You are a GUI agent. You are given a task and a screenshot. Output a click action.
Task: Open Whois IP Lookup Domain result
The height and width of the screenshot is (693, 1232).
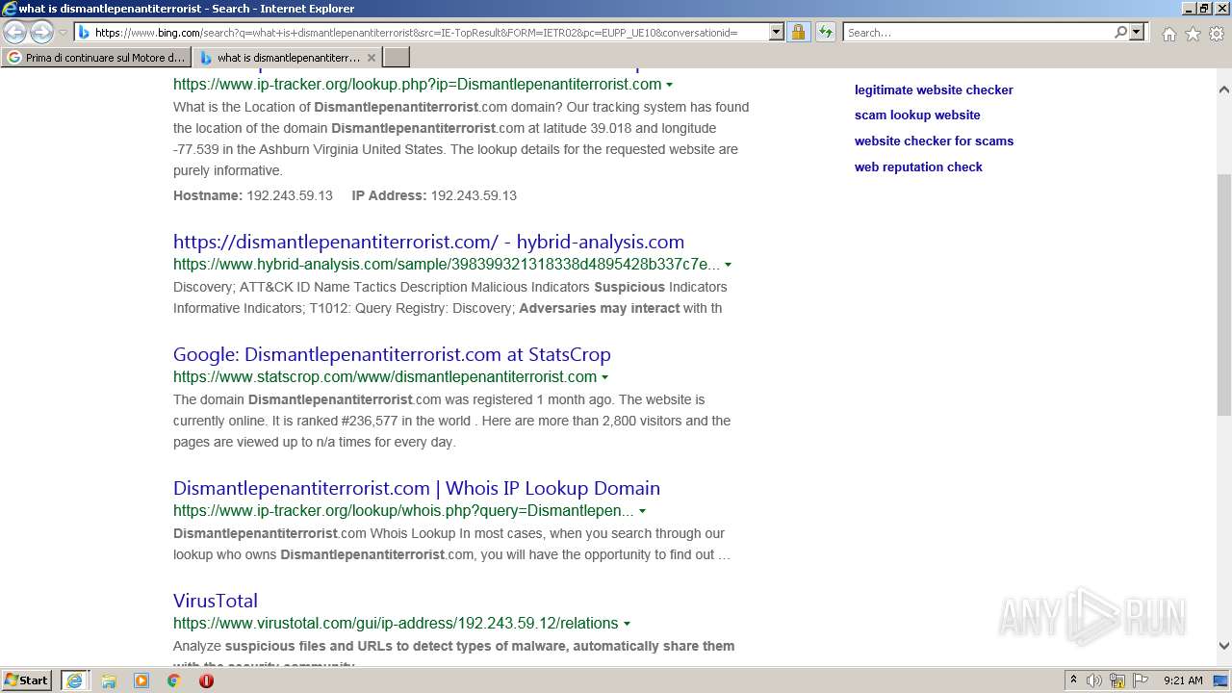coord(417,488)
